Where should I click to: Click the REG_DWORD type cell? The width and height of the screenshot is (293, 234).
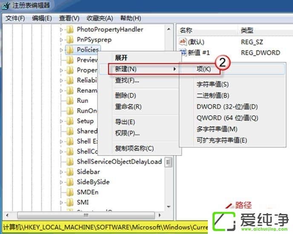(x=261, y=53)
